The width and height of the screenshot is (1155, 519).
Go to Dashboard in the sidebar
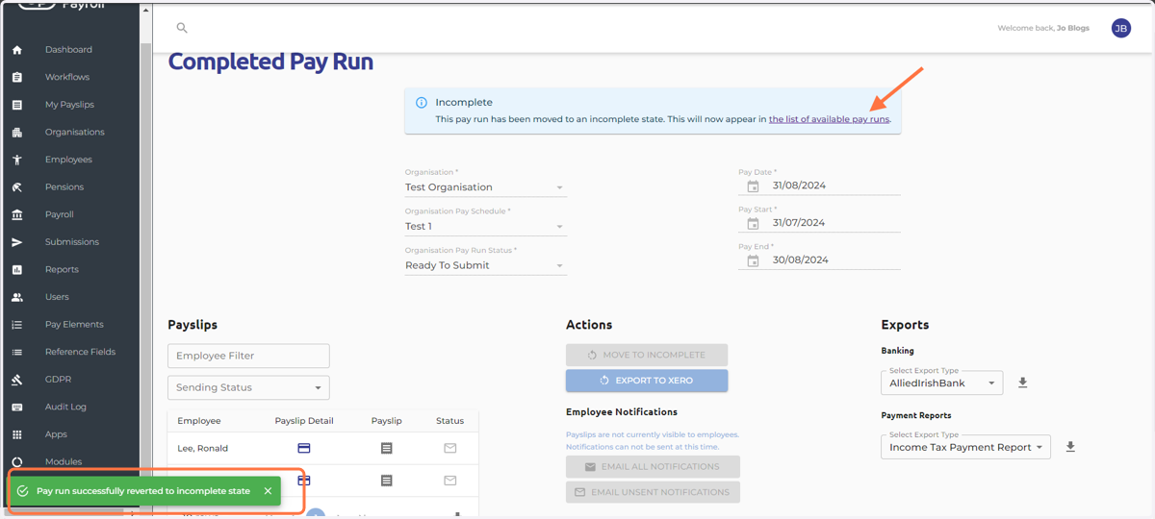[x=68, y=50]
